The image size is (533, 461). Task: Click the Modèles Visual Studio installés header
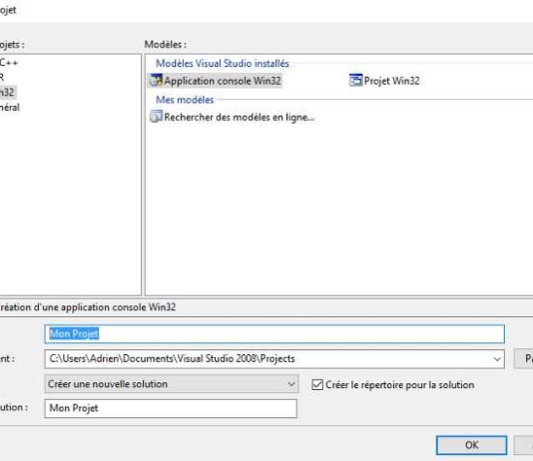pos(223,63)
